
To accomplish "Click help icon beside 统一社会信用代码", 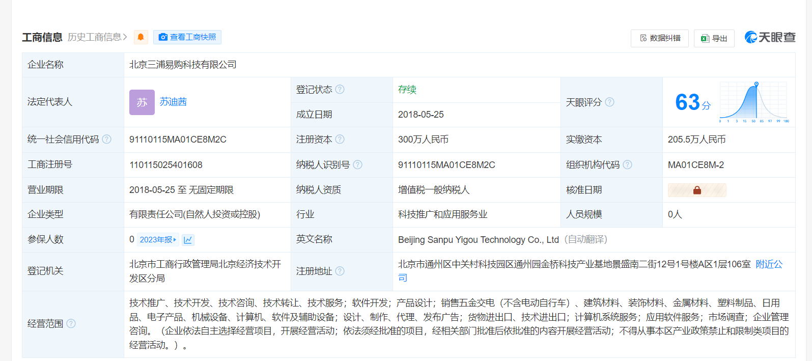I will coord(106,140).
